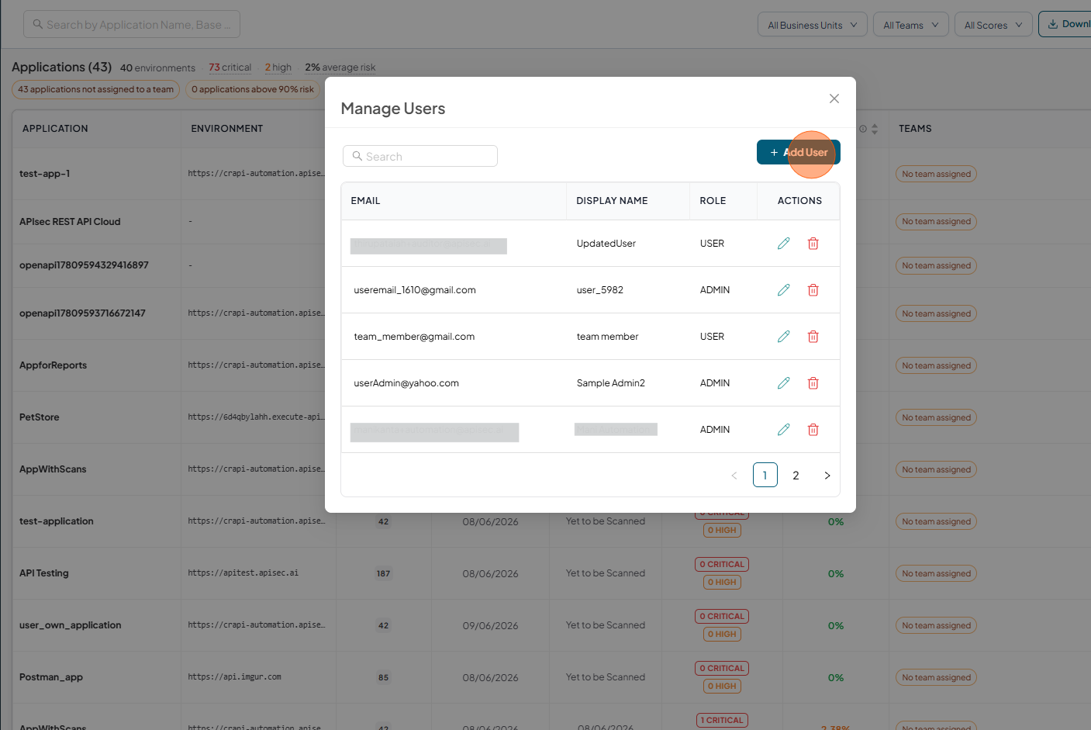Open AppforReports application
1091x730 pixels.
click(x=53, y=365)
